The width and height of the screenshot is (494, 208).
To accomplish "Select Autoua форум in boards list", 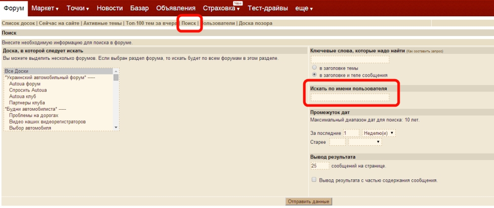I will [x=25, y=84].
